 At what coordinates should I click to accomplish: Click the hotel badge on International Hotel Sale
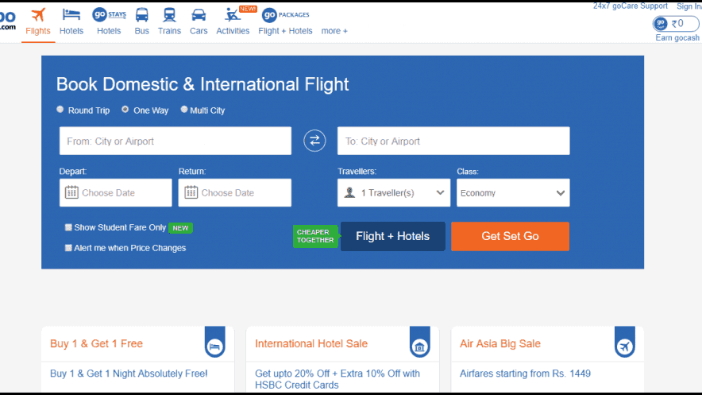[420, 342]
